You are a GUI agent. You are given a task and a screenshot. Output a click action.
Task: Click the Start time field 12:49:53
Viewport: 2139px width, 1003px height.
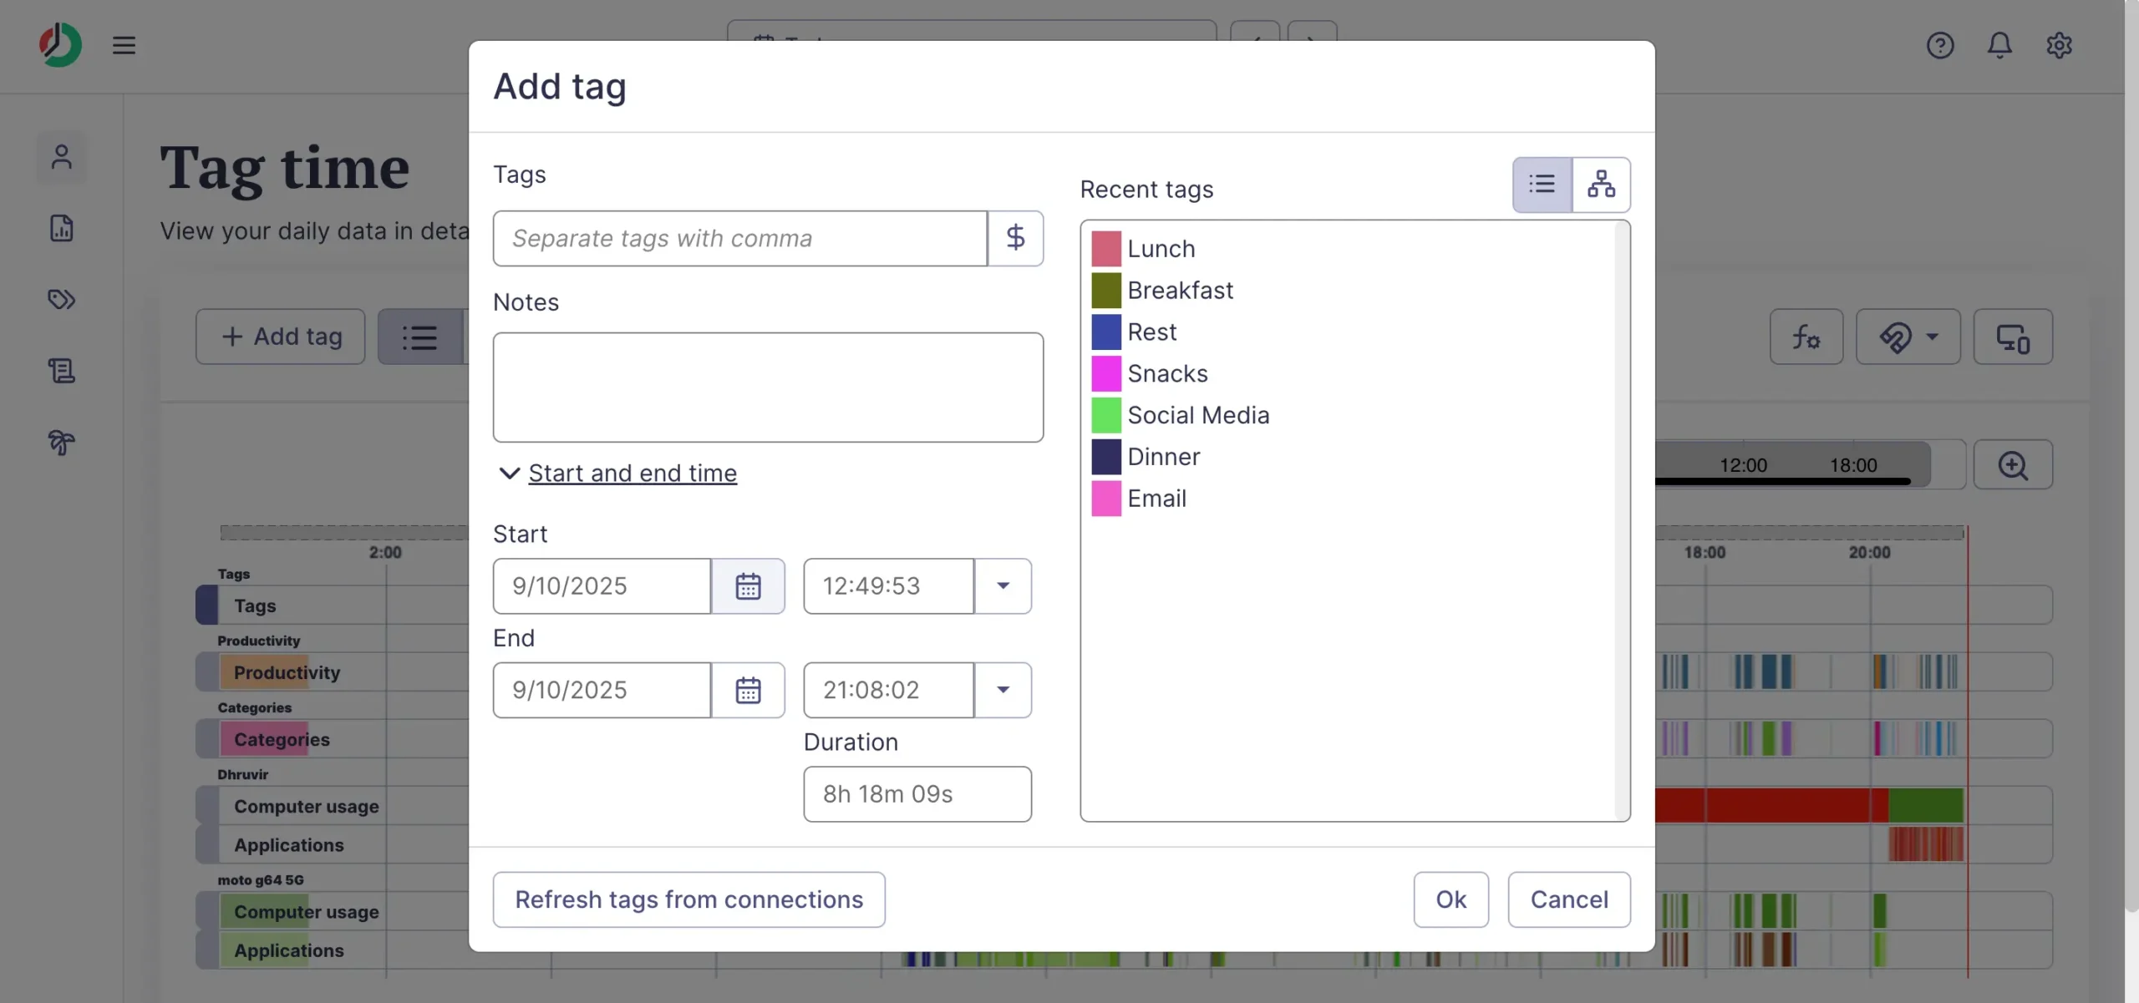pos(889,586)
